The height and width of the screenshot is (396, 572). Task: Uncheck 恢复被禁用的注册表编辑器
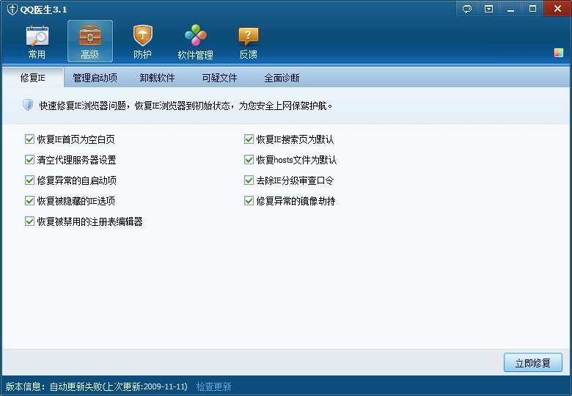[29, 221]
